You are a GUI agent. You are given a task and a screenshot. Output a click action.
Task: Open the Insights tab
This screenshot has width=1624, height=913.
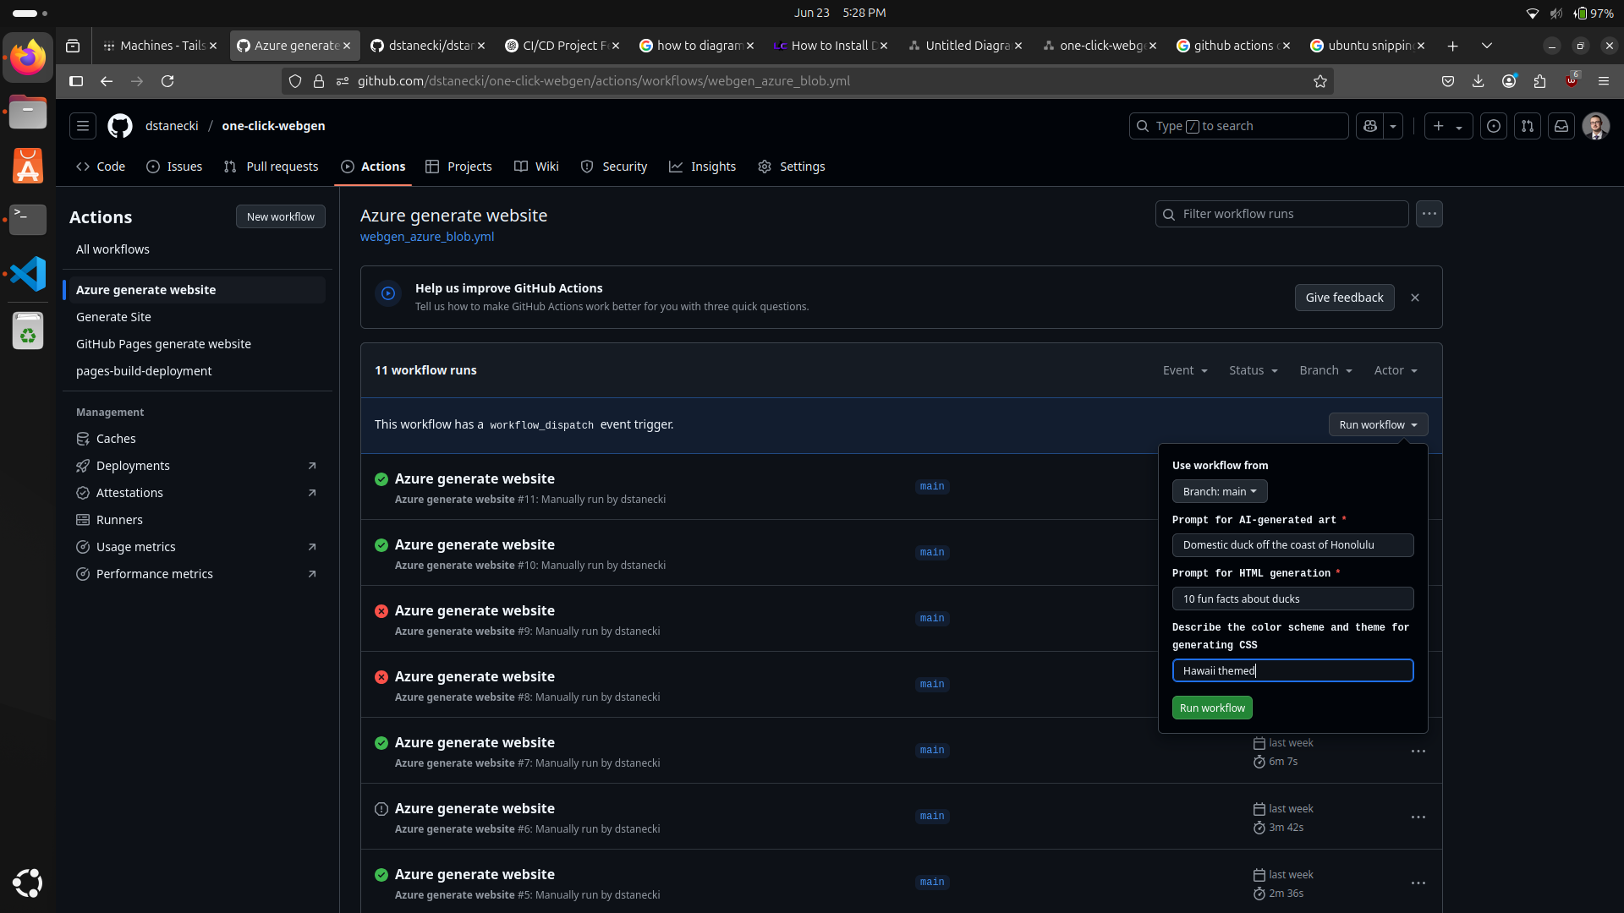(702, 167)
